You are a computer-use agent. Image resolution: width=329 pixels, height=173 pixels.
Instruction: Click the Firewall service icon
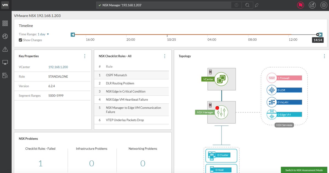272,78
